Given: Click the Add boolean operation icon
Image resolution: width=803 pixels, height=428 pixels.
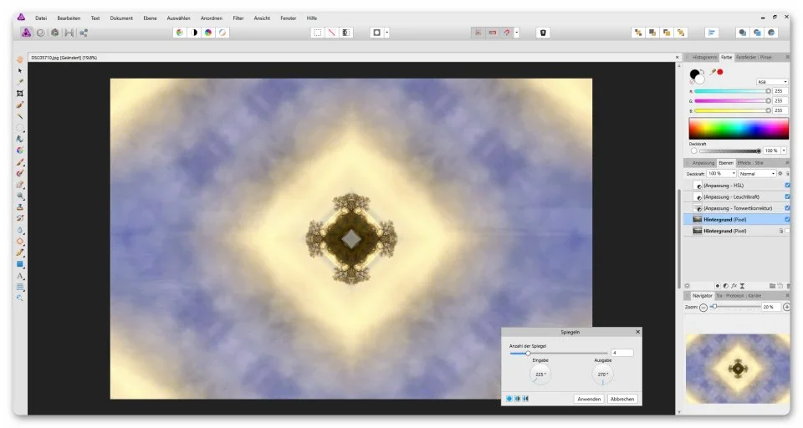Looking at the screenshot, I should (743, 33).
